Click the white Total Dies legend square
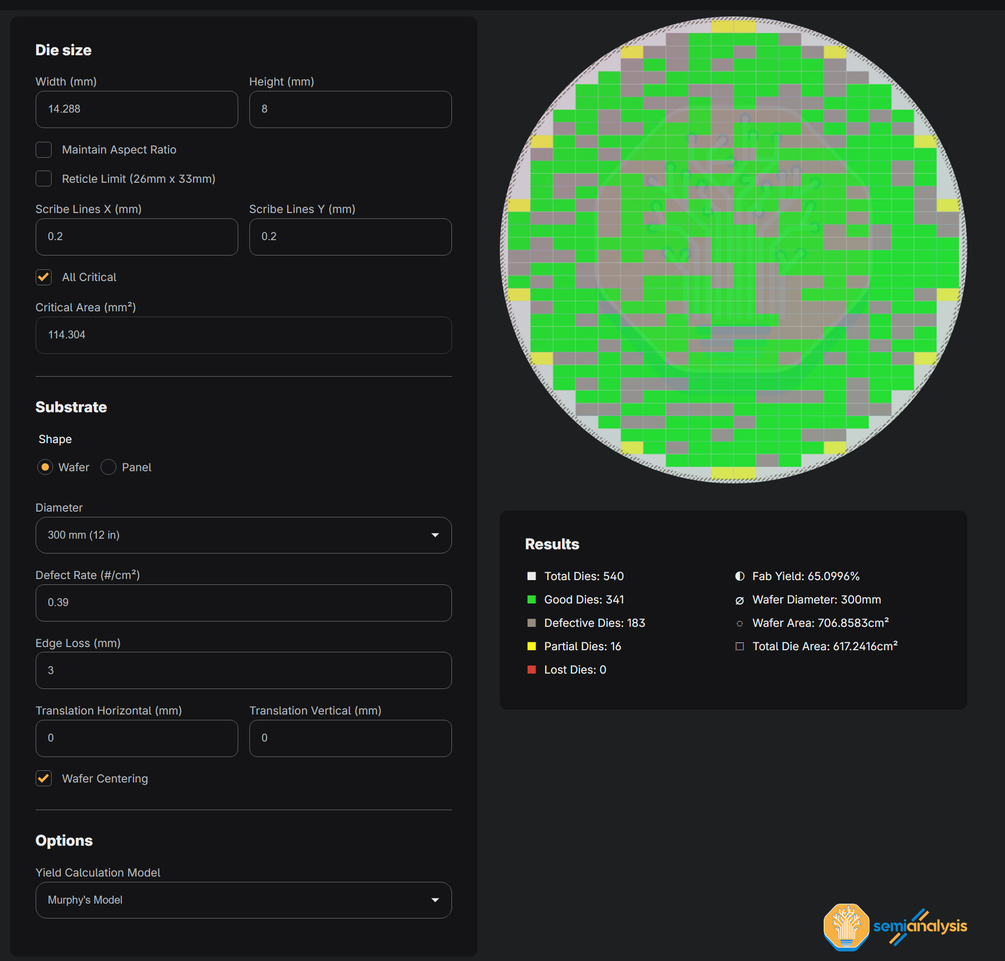The image size is (1005, 961). coord(531,576)
